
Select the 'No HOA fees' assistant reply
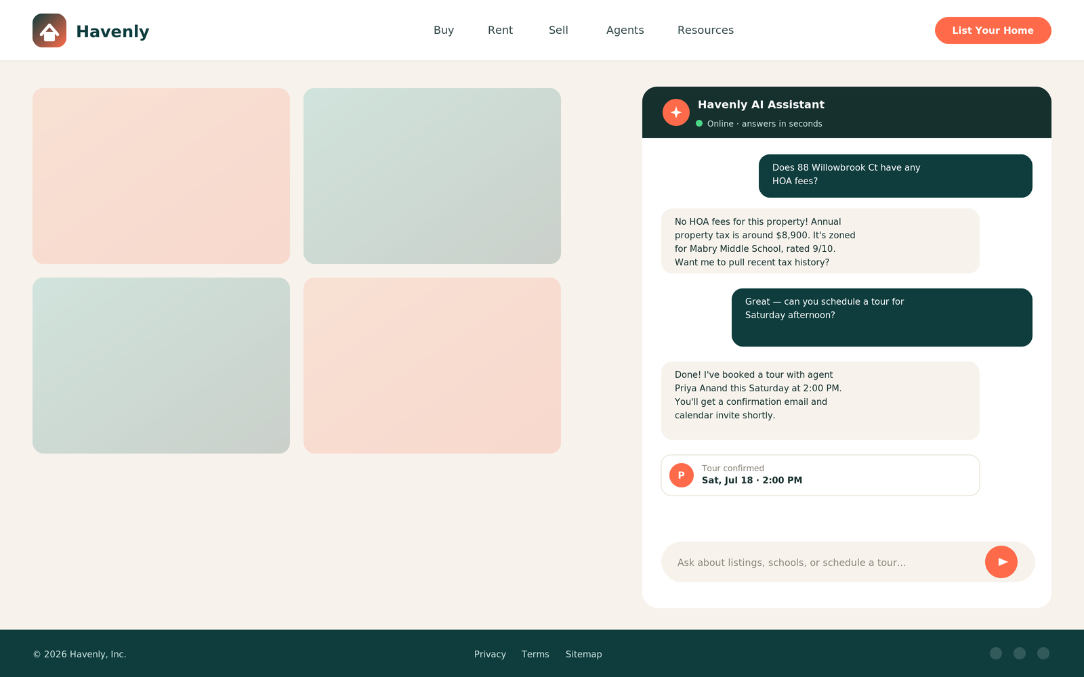point(820,241)
